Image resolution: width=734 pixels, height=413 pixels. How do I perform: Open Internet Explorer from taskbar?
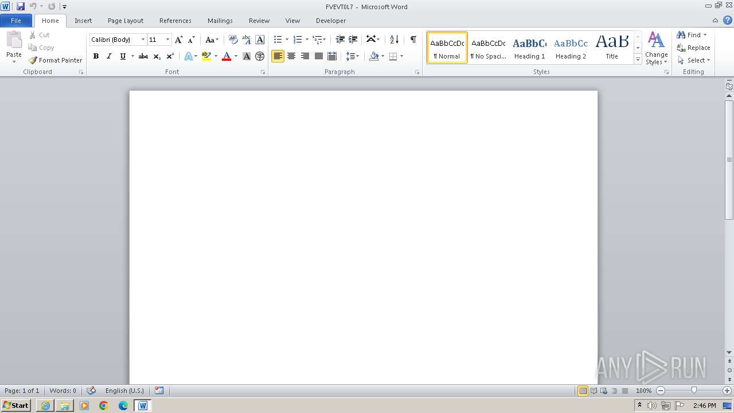click(x=45, y=406)
